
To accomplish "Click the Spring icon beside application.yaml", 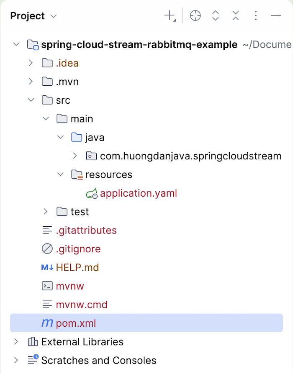I will click(x=92, y=193).
